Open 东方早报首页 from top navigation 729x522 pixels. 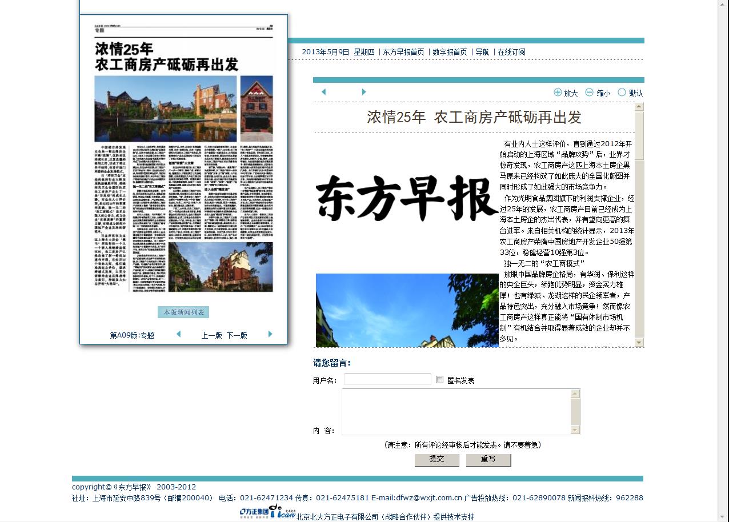pyautogui.click(x=403, y=52)
